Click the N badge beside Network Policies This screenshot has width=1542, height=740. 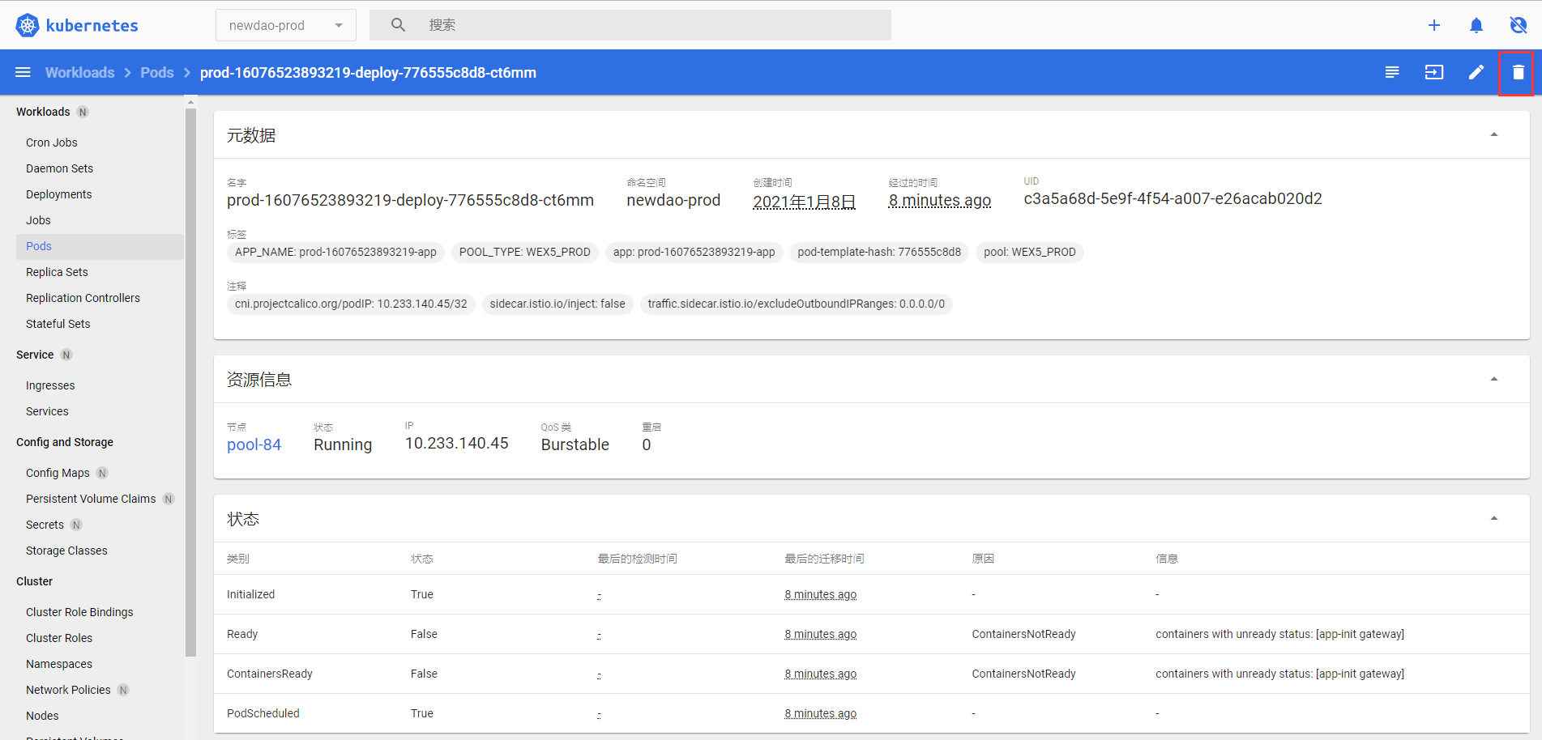123,690
